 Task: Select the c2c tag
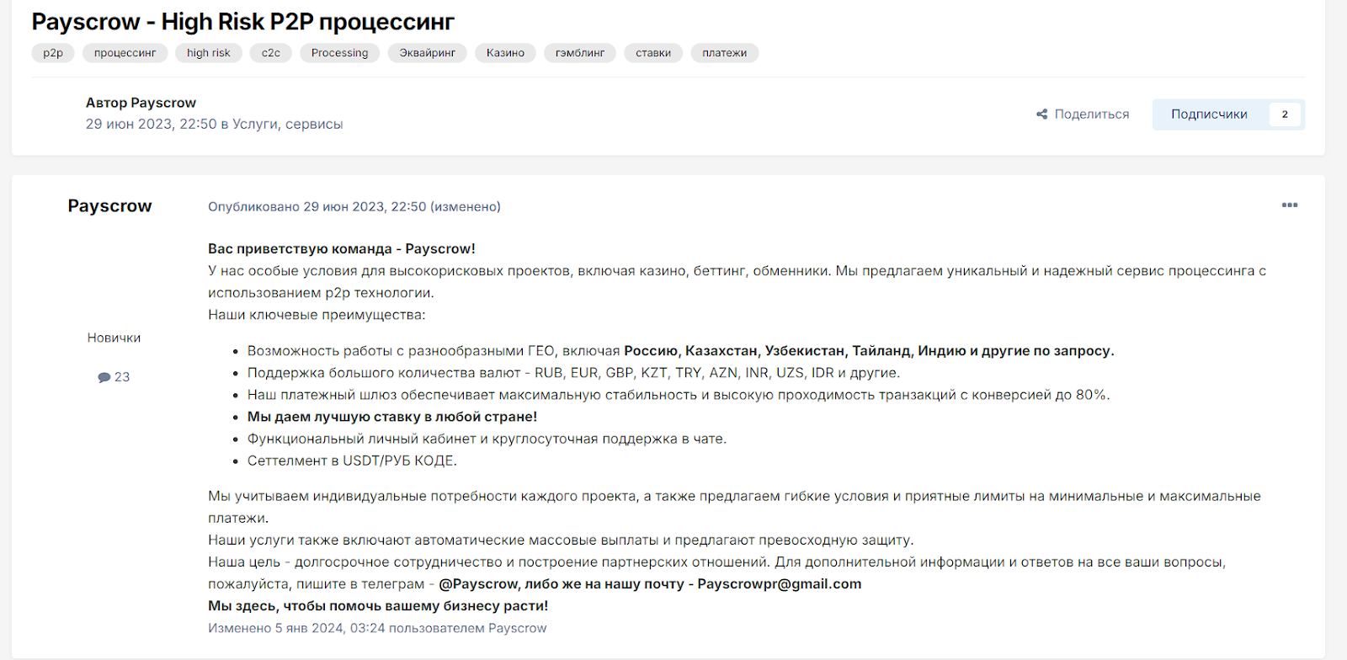point(270,52)
